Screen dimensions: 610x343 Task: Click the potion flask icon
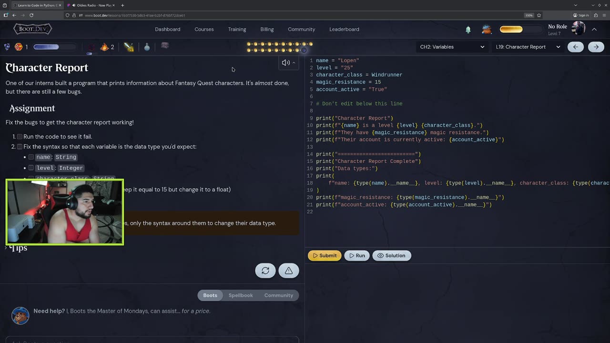[147, 47]
